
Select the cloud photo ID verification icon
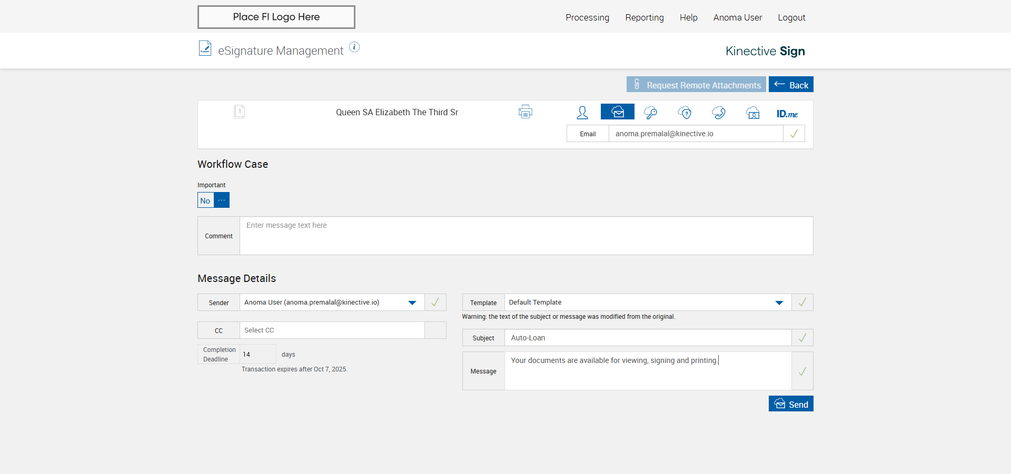(753, 113)
